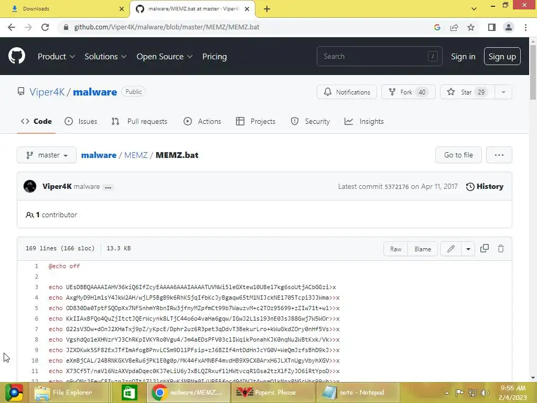Open the Notifications button
The height and width of the screenshot is (403, 537).
tap(347, 92)
